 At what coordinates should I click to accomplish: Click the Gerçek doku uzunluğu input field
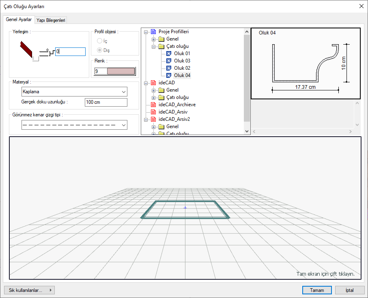(x=106, y=102)
